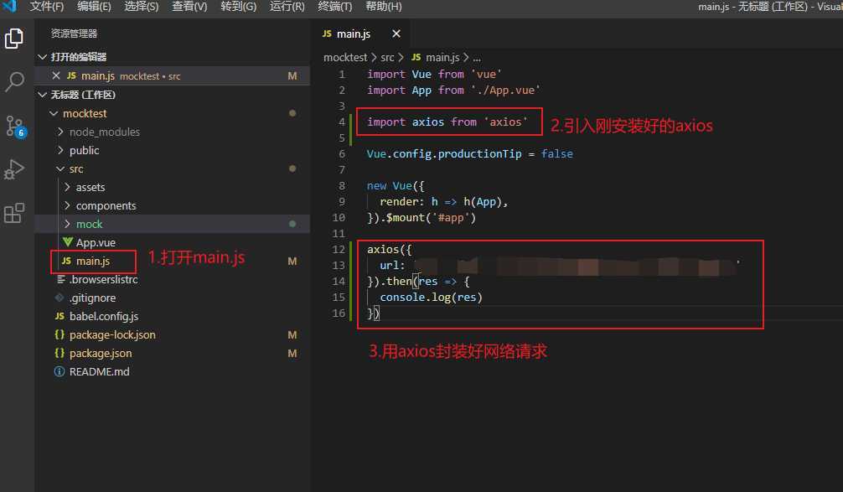
Task: Click the JSON braces icon beside package-lock.json
Action: pos(59,334)
